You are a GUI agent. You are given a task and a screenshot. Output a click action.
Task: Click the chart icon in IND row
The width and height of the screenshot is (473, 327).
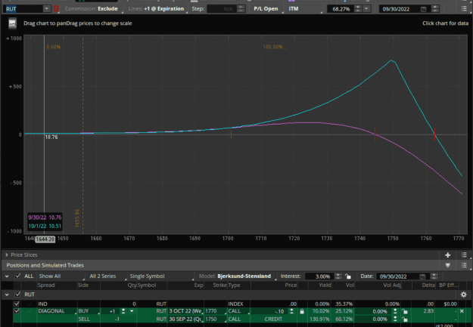pyautogui.click(x=29, y=304)
